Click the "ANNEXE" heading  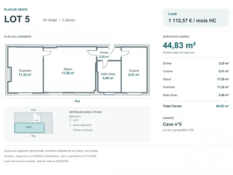point(169,118)
